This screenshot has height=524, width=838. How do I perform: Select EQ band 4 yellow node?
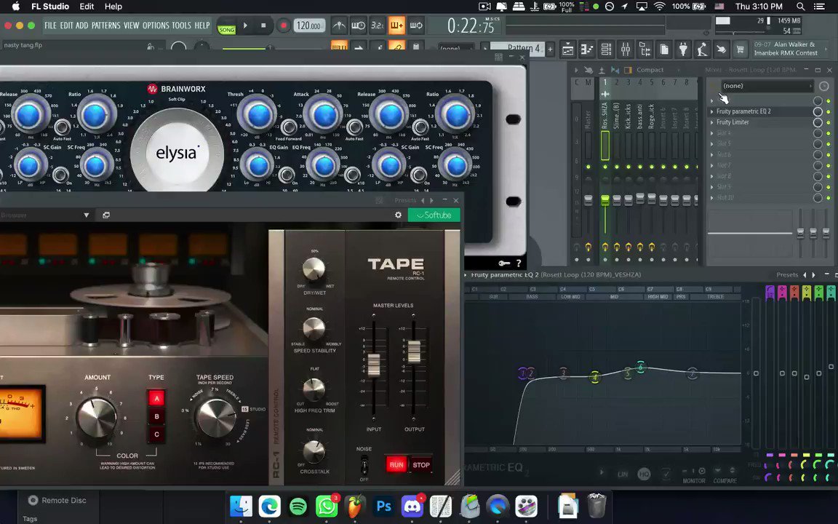click(x=595, y=378)
